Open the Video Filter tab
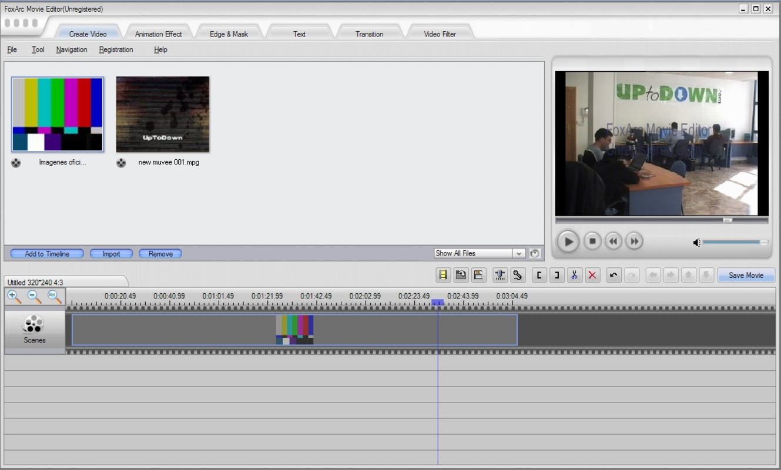The width and height of the screenshot is (781, 470). coord(440,33)
